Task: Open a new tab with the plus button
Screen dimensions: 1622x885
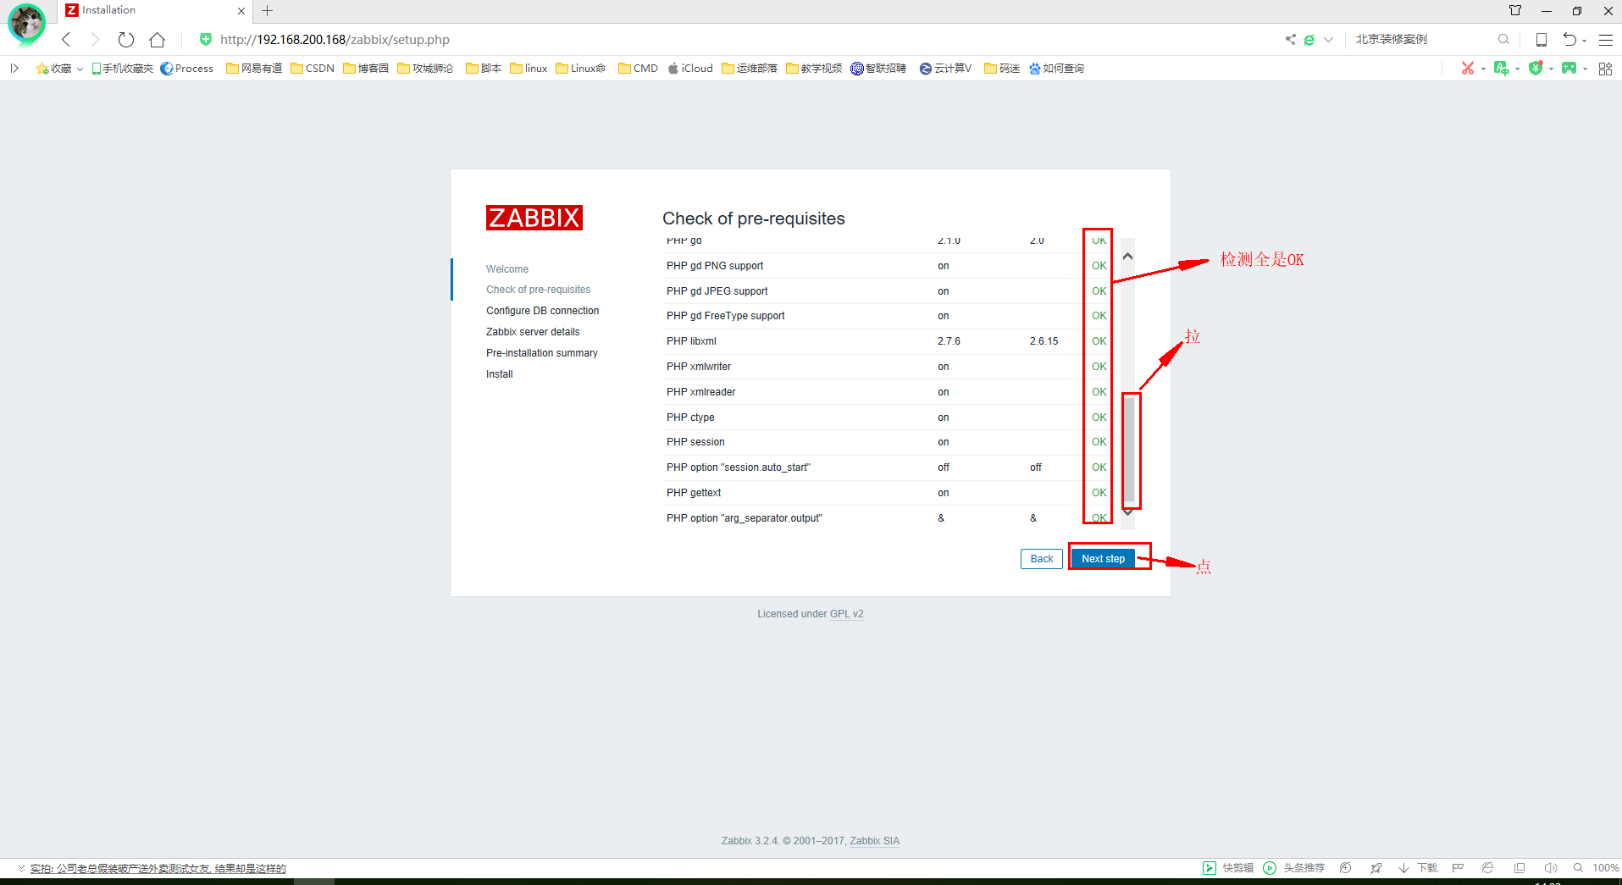Action: [267, 11]
